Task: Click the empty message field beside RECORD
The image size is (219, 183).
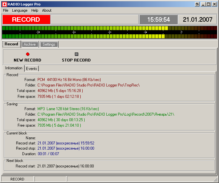Action: click(95, 19)
